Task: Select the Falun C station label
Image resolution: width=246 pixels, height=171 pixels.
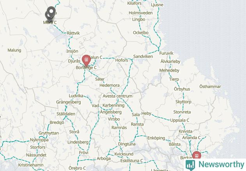Action: point(96,58)
